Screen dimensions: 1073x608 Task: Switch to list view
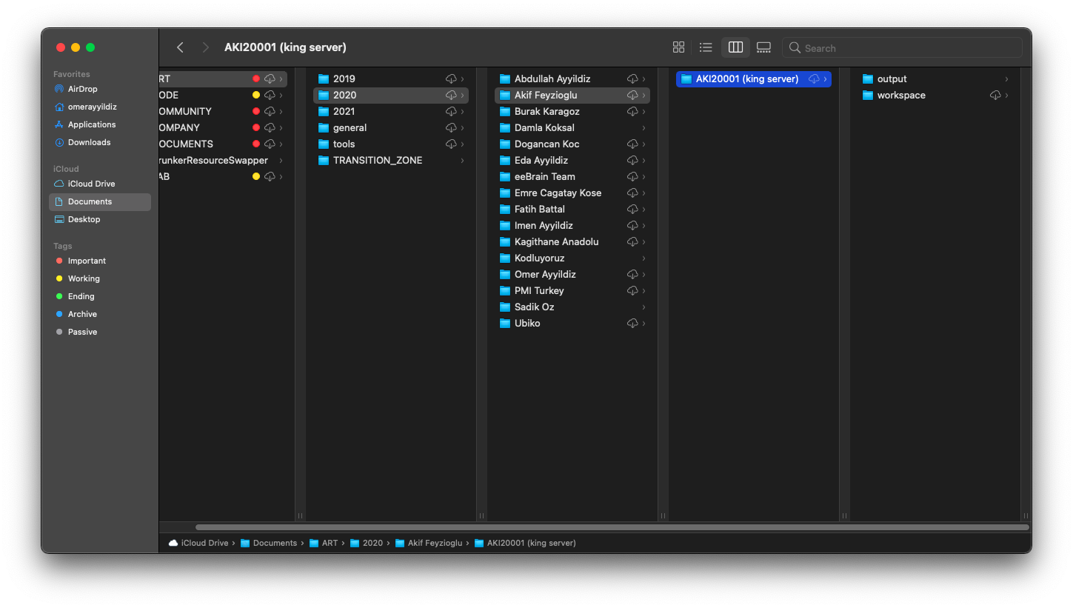pyautogui.click(x=706, y=47)
